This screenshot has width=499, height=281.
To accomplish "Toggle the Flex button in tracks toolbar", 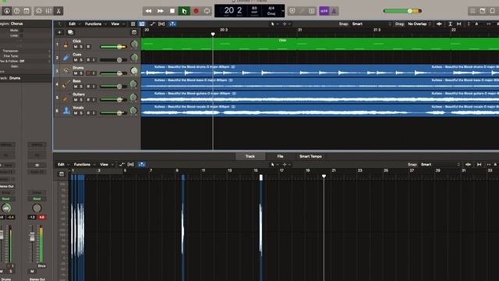I will (x=161, y=24).
